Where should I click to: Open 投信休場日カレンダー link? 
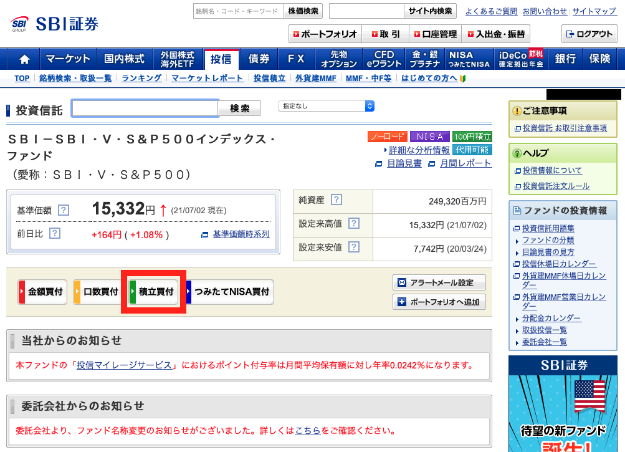click(x=559, y=264)
